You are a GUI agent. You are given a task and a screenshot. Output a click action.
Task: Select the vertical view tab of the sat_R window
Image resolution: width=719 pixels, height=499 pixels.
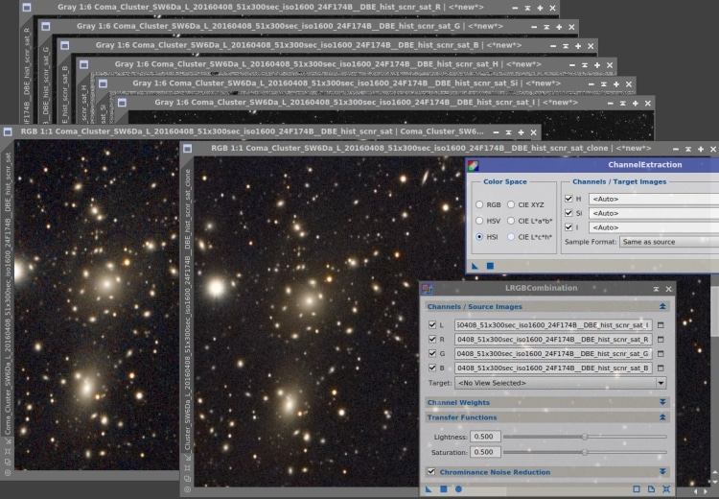click(x=27, y=76)
